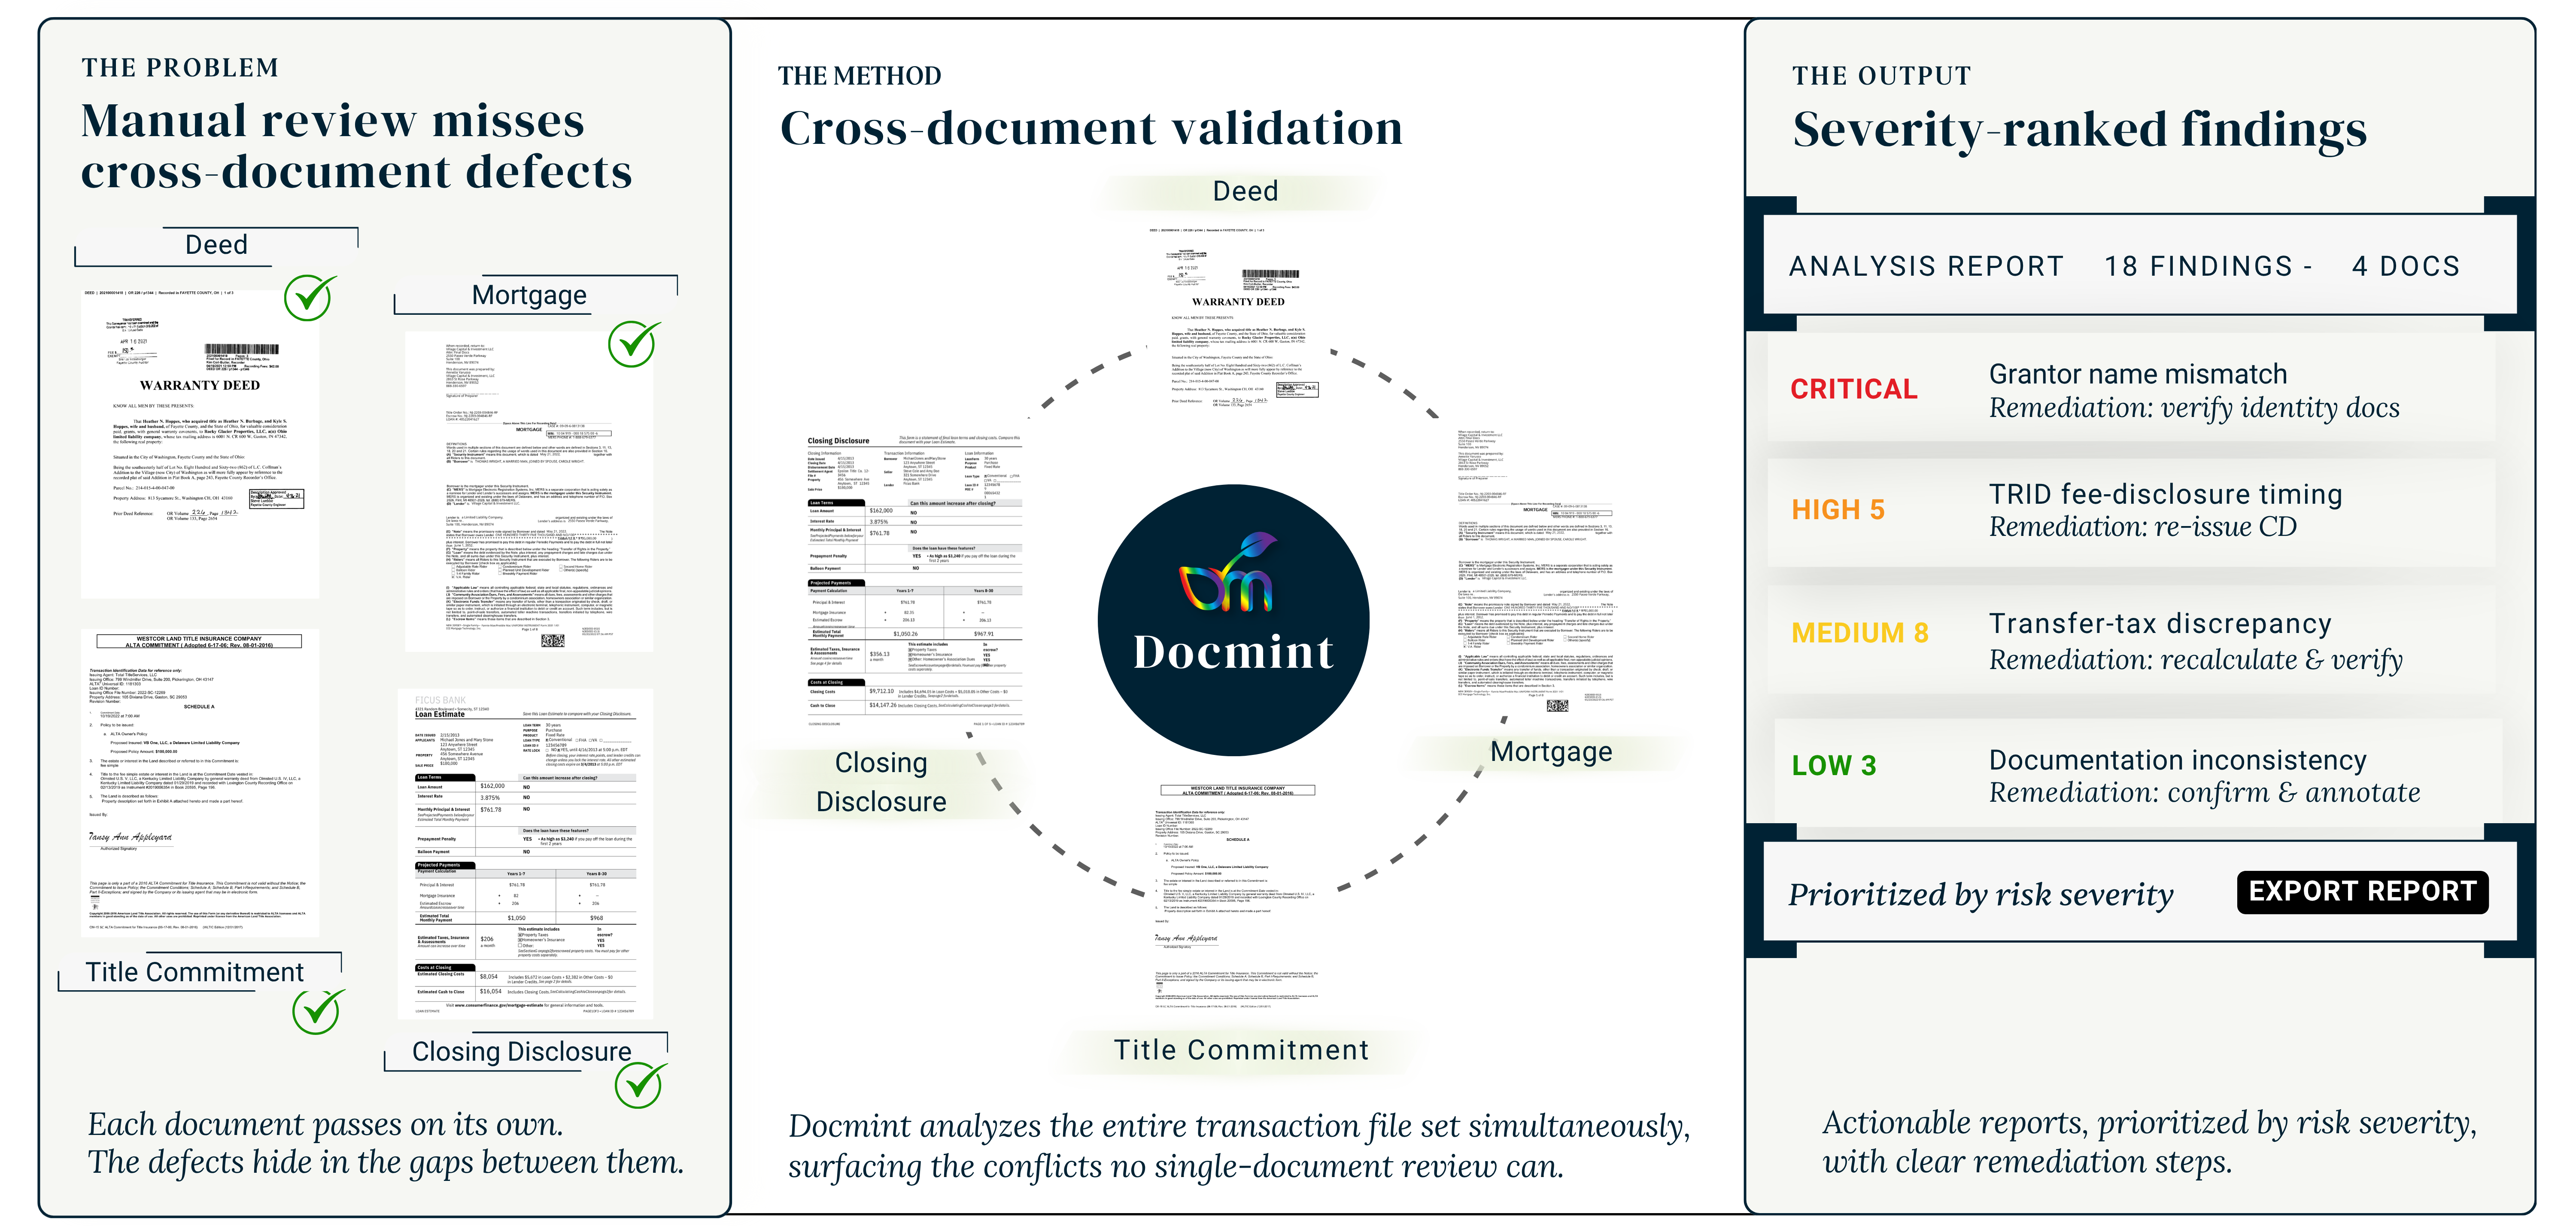Click the Deed label in Method diagram
The height and width of the screenshot is (1226, 2576).
click(1245, 191)
